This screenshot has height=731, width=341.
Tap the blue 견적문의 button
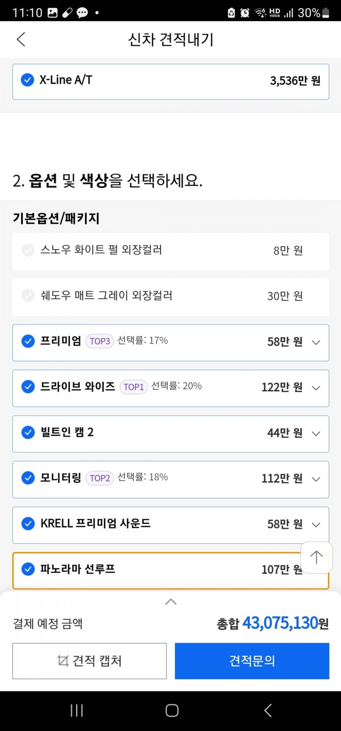(x=252, y=661)
